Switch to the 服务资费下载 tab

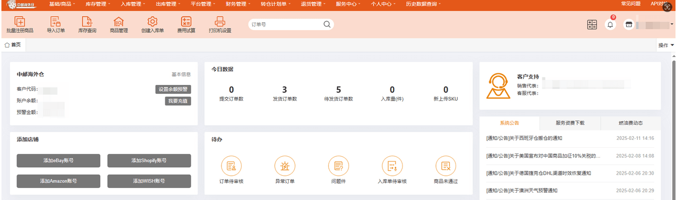(570, 123)
